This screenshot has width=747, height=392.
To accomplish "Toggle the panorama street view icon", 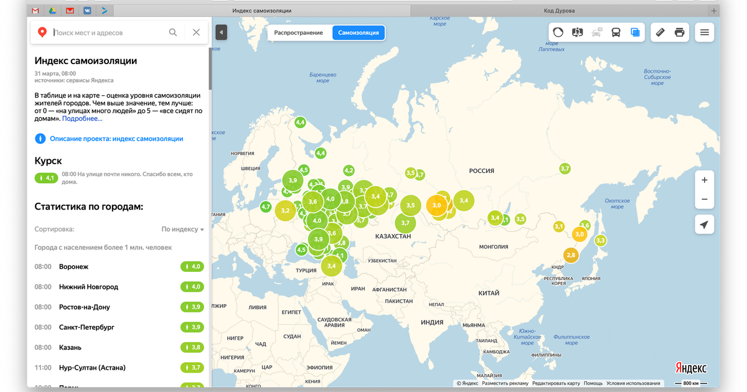I will (x=578, y=32).
